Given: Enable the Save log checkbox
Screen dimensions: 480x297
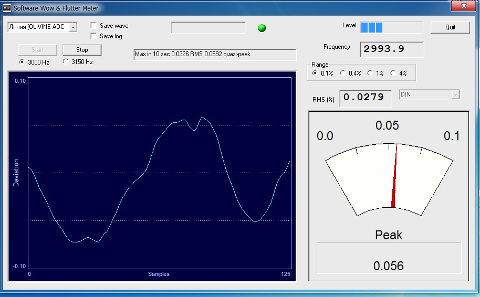Looking at the screenshot, I should click(93, 36).
